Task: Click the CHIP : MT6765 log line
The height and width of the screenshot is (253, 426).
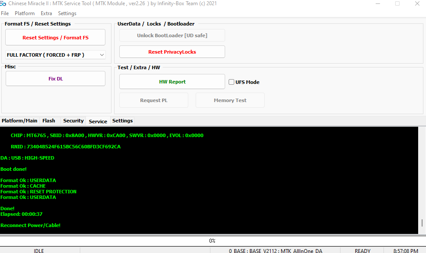Action: 107,135
